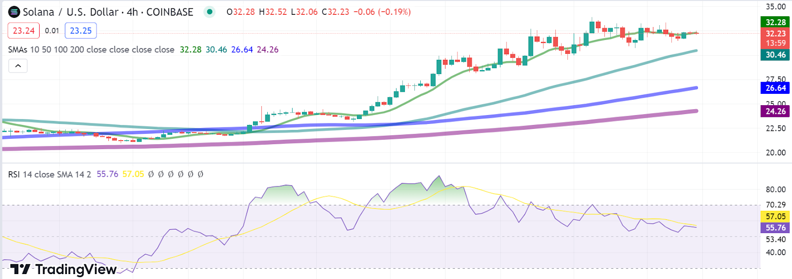Screen dimensions: 792x279
Task: Click the red 23.24 sell price button
Action: click(24, 31)
